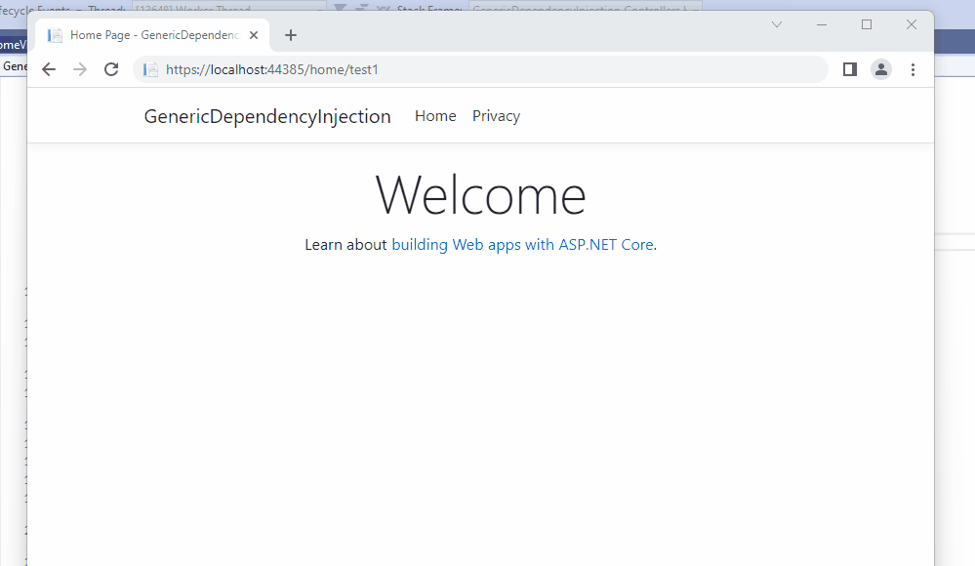Maximize the browser window
Image resolution: width=975 pixels, height=566 pixels.
pos(867,24)
